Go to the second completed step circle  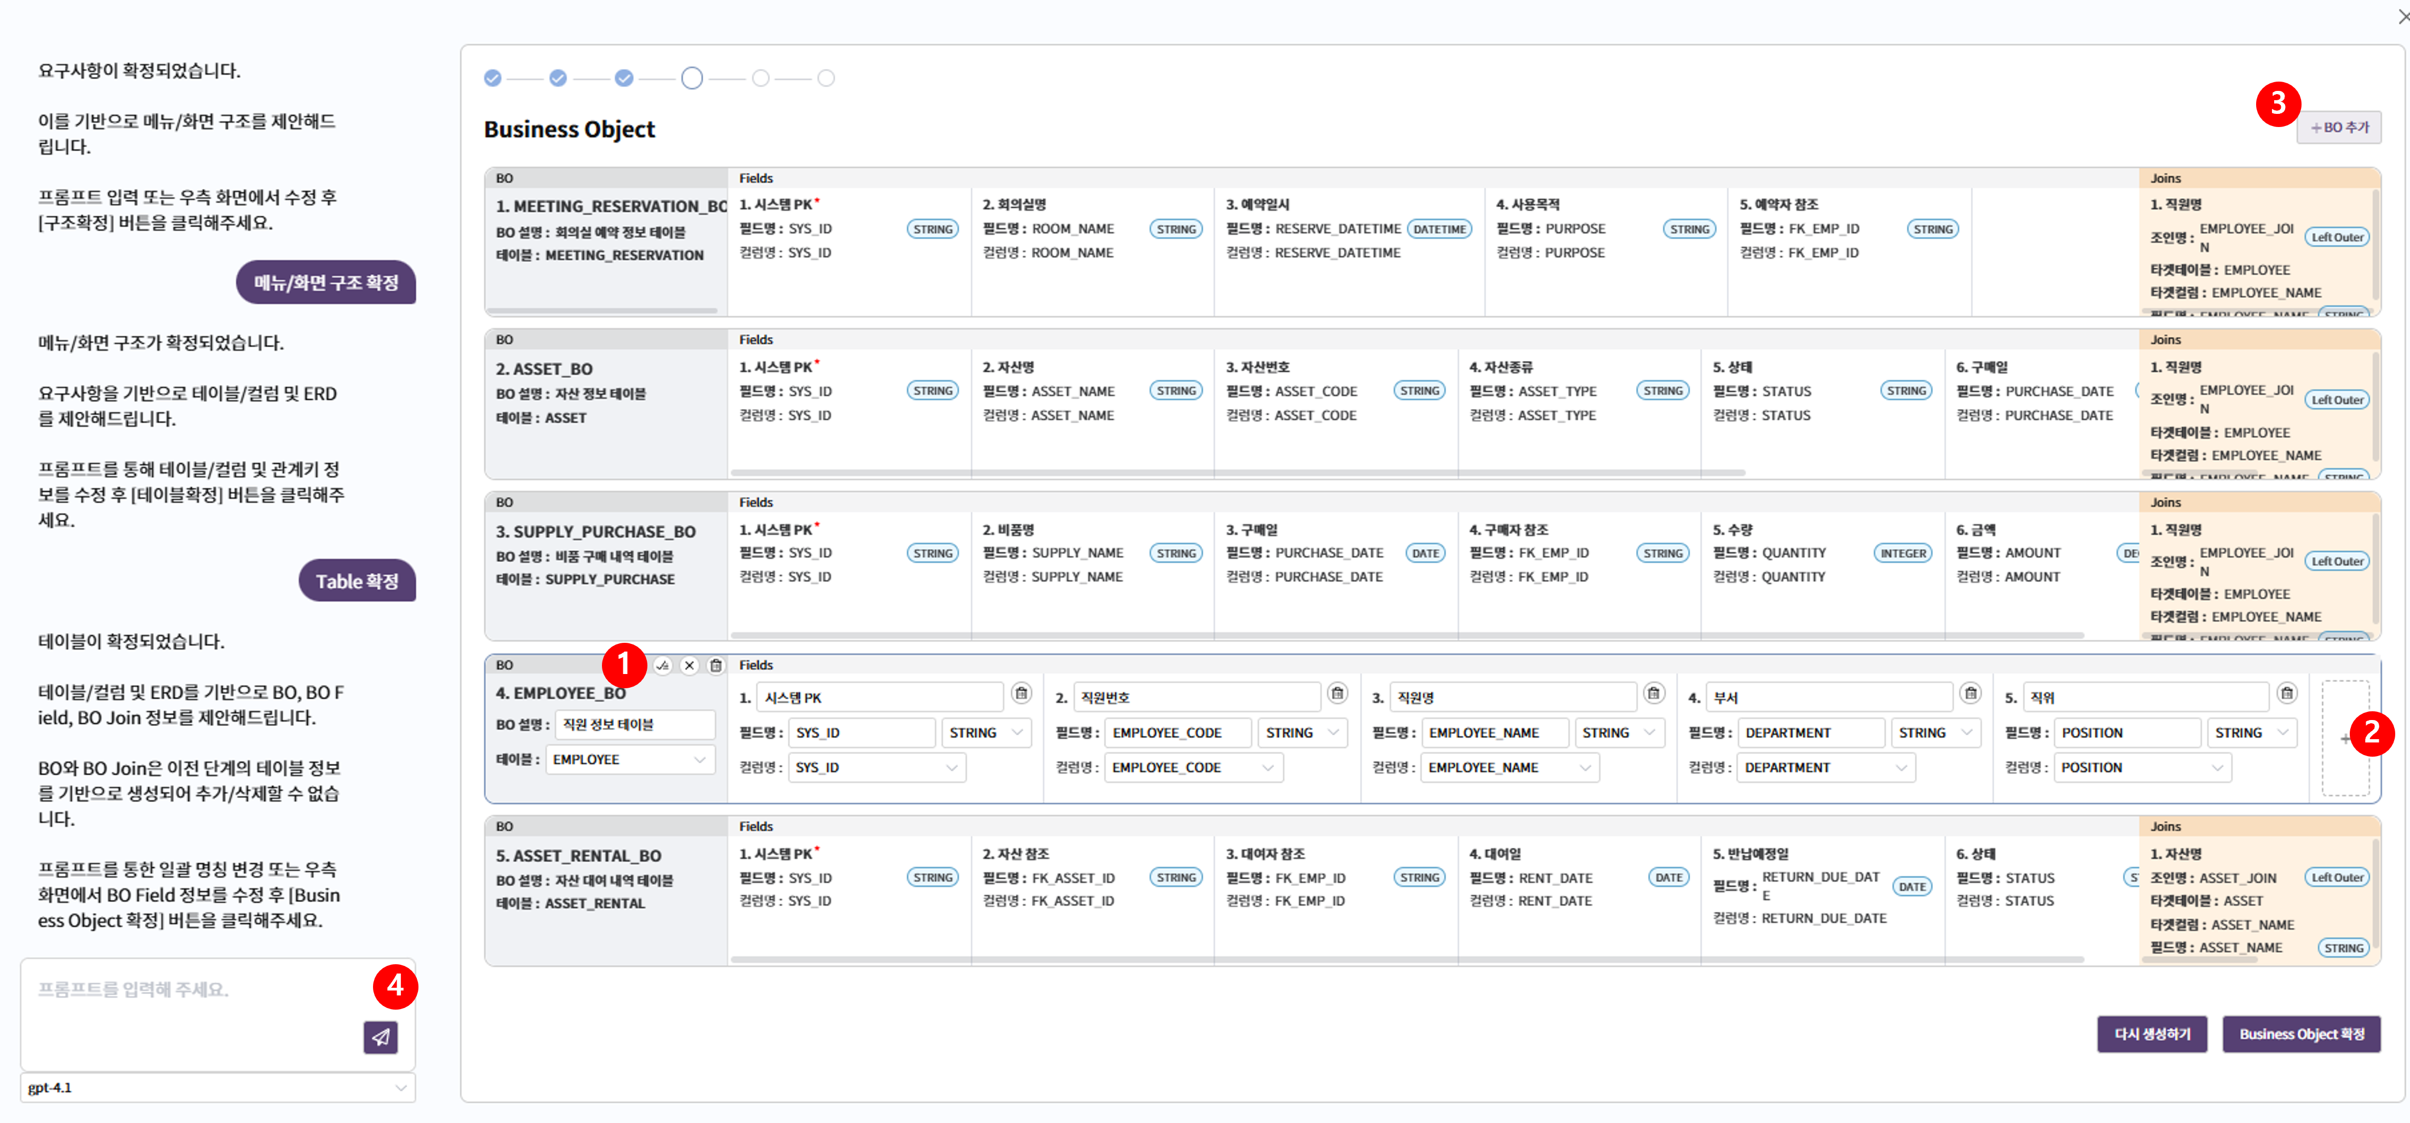tap(559, 78)
